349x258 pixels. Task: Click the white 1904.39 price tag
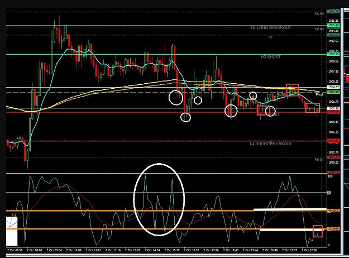coord(333,87)
